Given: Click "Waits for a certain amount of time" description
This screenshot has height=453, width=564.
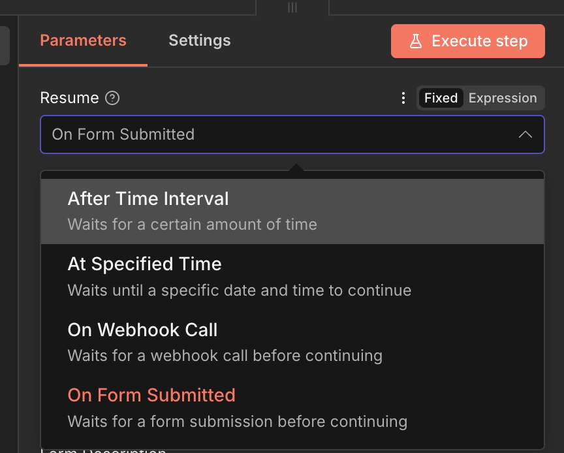Looking at the screenshot, I should click(192, 225).
